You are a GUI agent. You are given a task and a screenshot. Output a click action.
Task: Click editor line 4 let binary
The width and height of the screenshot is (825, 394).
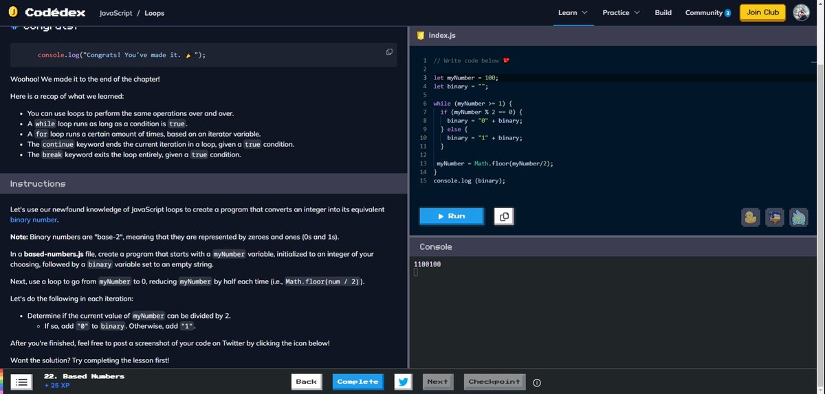tap(461, 86)
